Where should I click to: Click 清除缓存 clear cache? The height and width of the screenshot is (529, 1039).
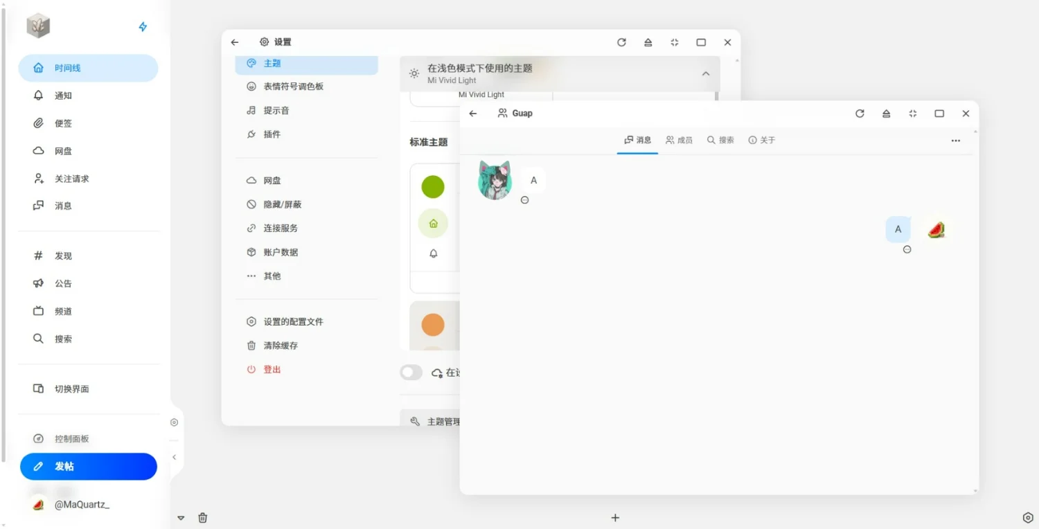coord(307,345)
